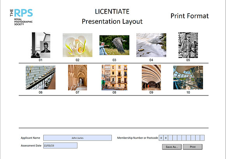Open thumbnail 08 yellow apartment building
The height and width of the screenshot is (159, 226).
[115, 78]
